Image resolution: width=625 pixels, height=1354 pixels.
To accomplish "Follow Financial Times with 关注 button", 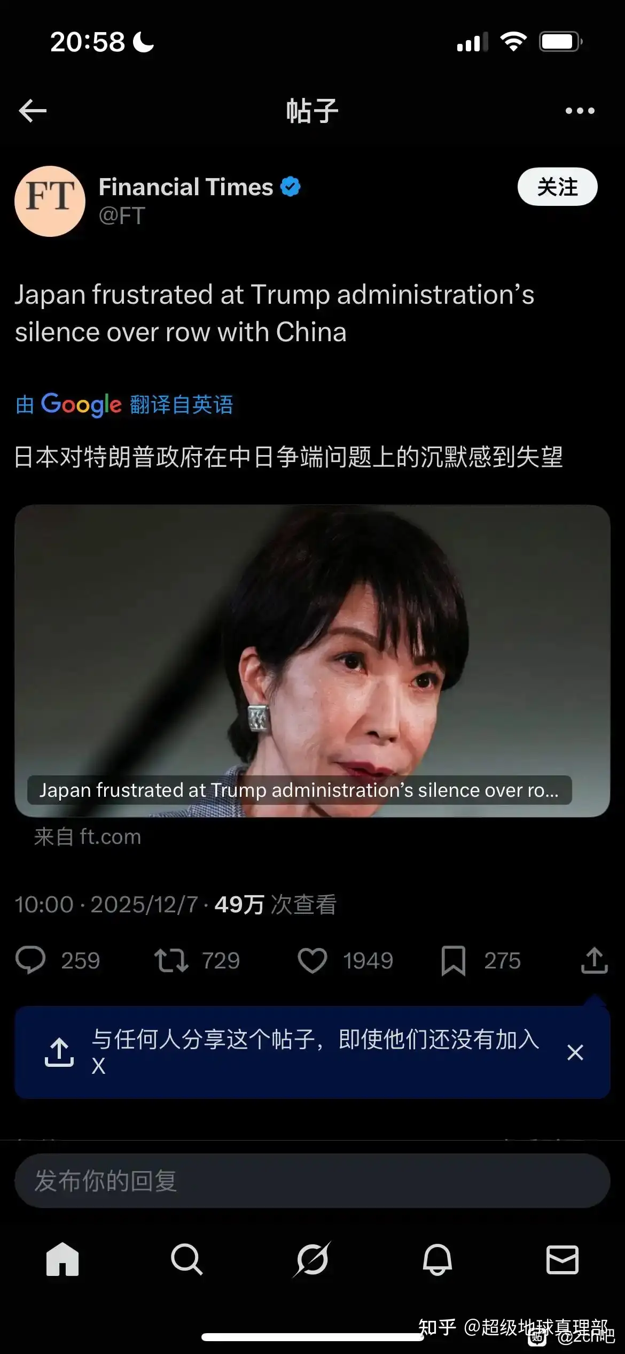I will (557, 187).
